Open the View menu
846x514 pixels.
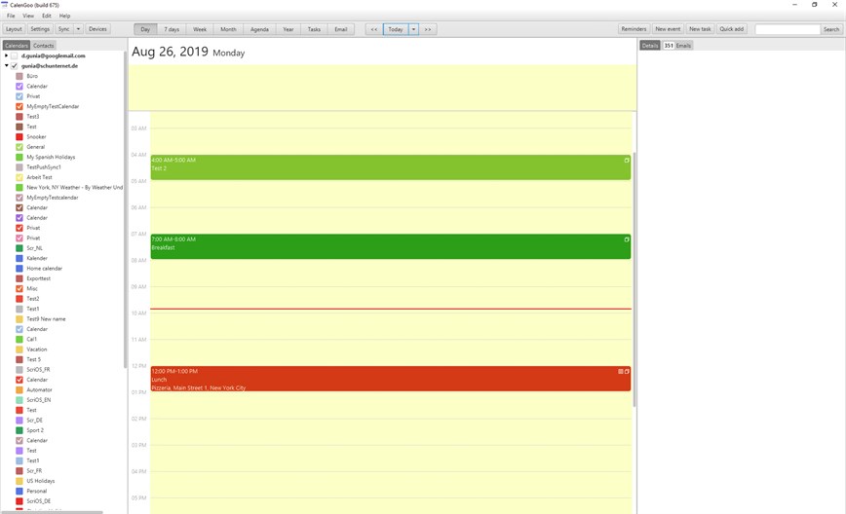click(x=28, y=17)
